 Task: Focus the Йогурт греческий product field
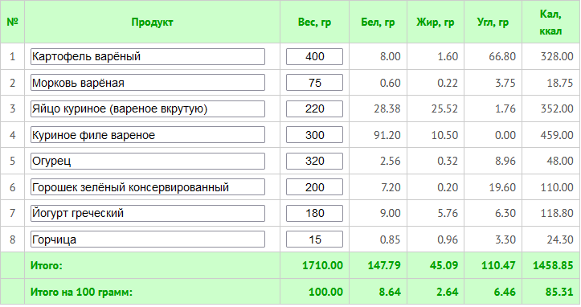pos(148,214)
